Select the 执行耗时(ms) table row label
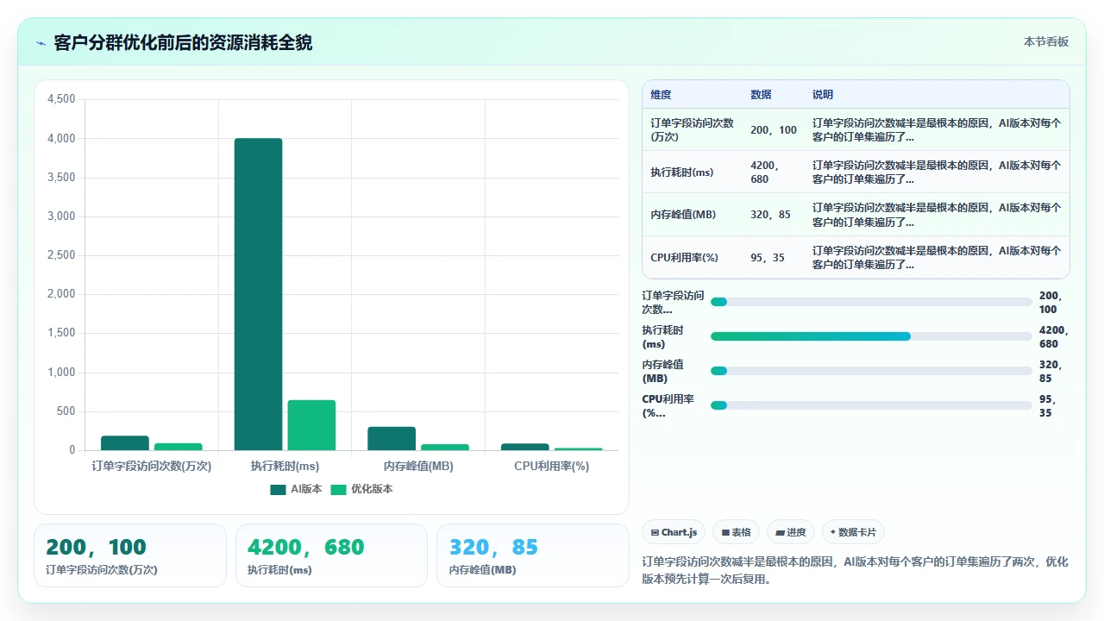Image resolution: width=1104 pixels, height=621 pixels. (682, 172)
